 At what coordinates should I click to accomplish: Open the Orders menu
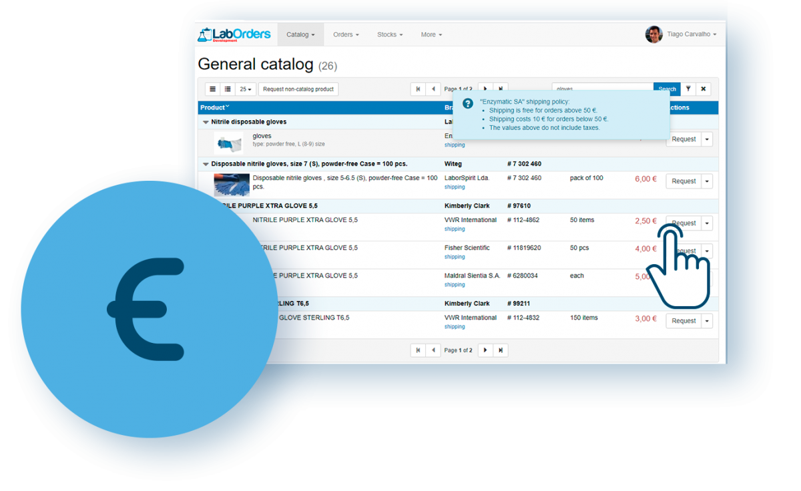(346, 35)
